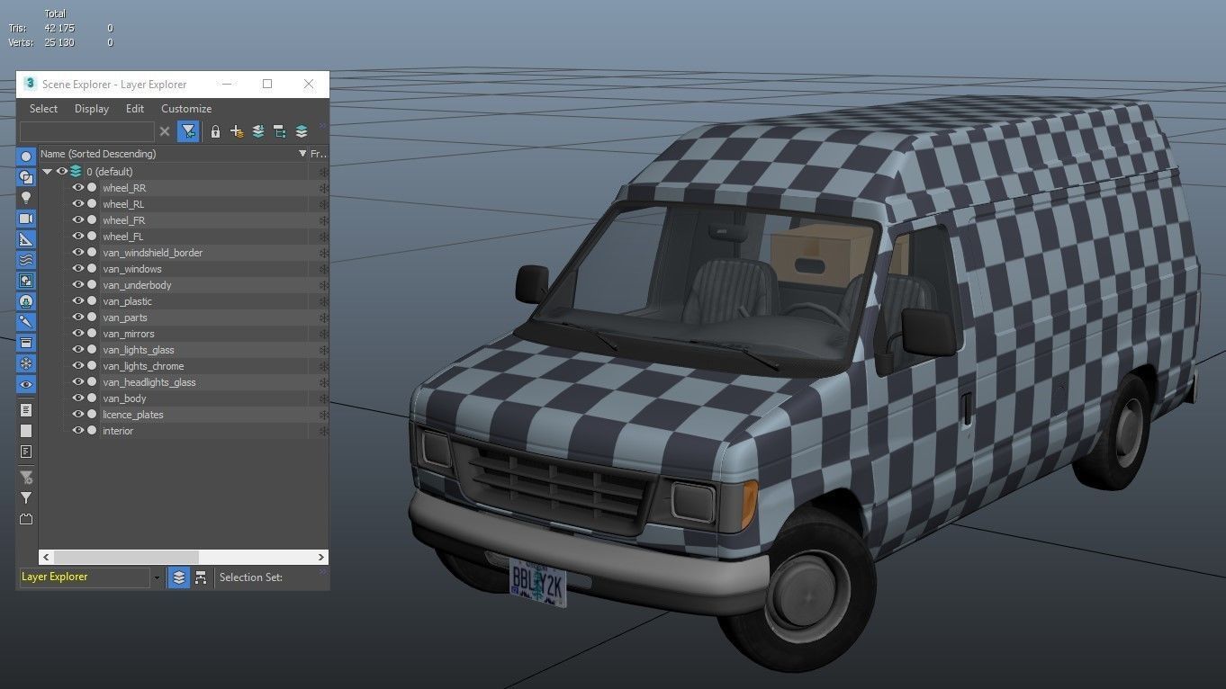Open the advanced filter gear-funnel icon
1226x689 pixels.
click(26, 478)
